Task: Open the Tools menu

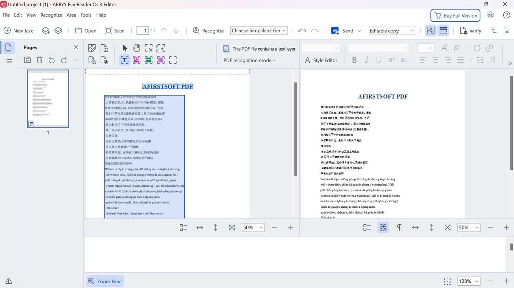Action: pyautogui.click(x=86, y=15)
